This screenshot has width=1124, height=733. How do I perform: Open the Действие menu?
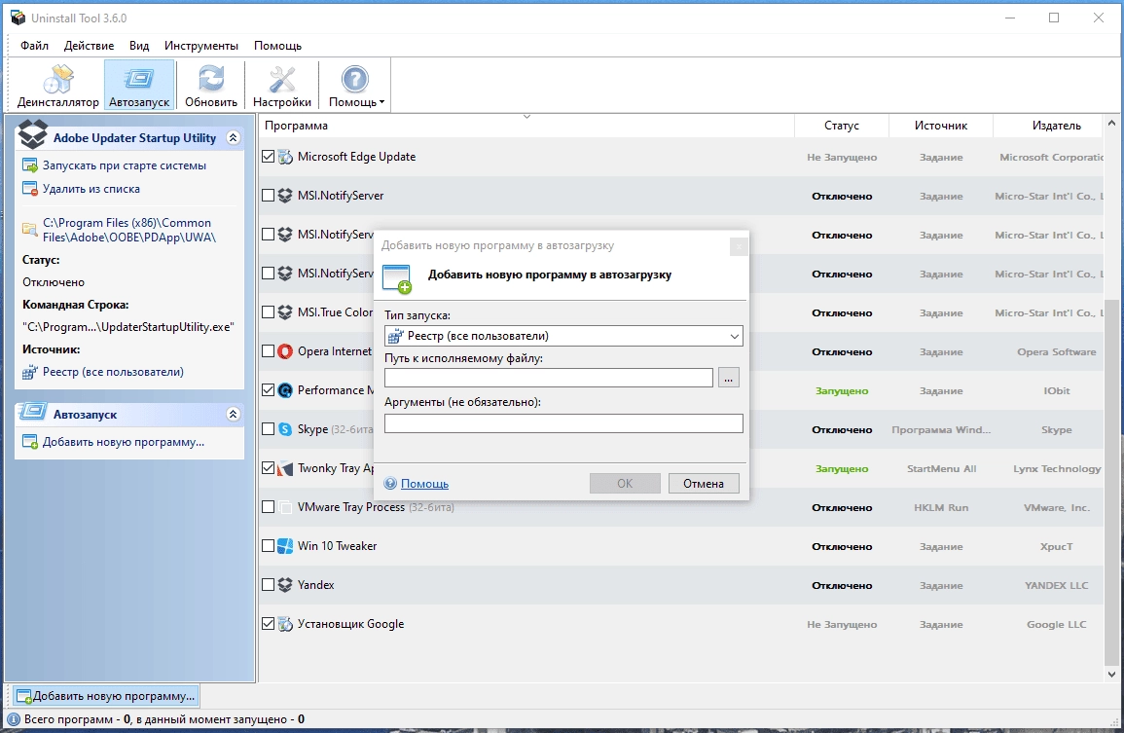point(89,45)
